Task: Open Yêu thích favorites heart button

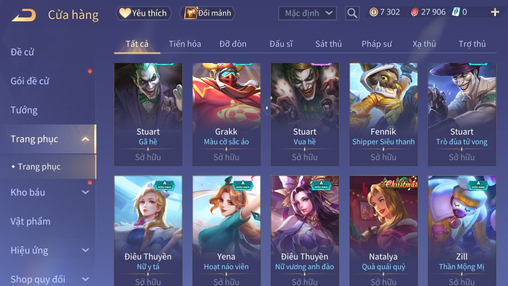Action: point(144,13)
